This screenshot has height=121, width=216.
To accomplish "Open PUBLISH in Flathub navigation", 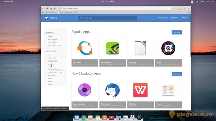I will (174, 18).
